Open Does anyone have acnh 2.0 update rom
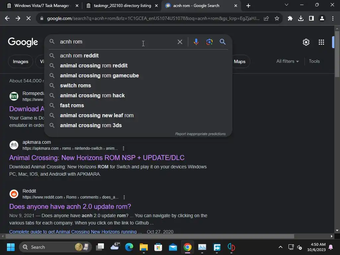This screenshot has height=255, width=340. tap(70, 207)
